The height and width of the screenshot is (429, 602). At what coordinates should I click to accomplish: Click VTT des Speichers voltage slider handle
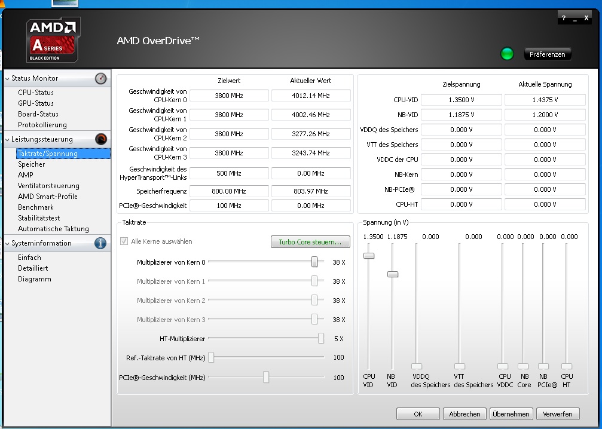coord(460,366)
